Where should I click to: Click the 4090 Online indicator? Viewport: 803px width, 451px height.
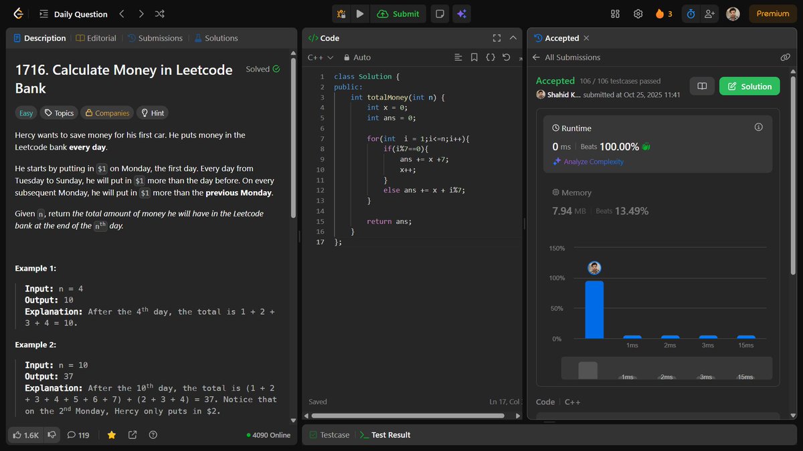(x=269, y=435)
